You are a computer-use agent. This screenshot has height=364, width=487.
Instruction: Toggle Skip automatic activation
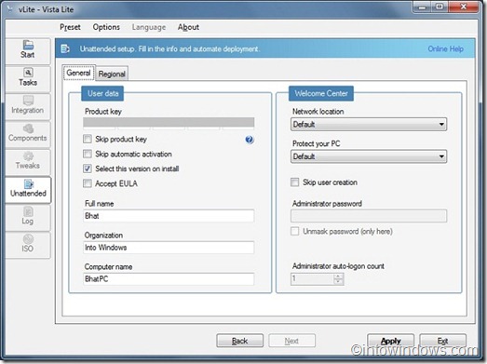pos(88,154)
